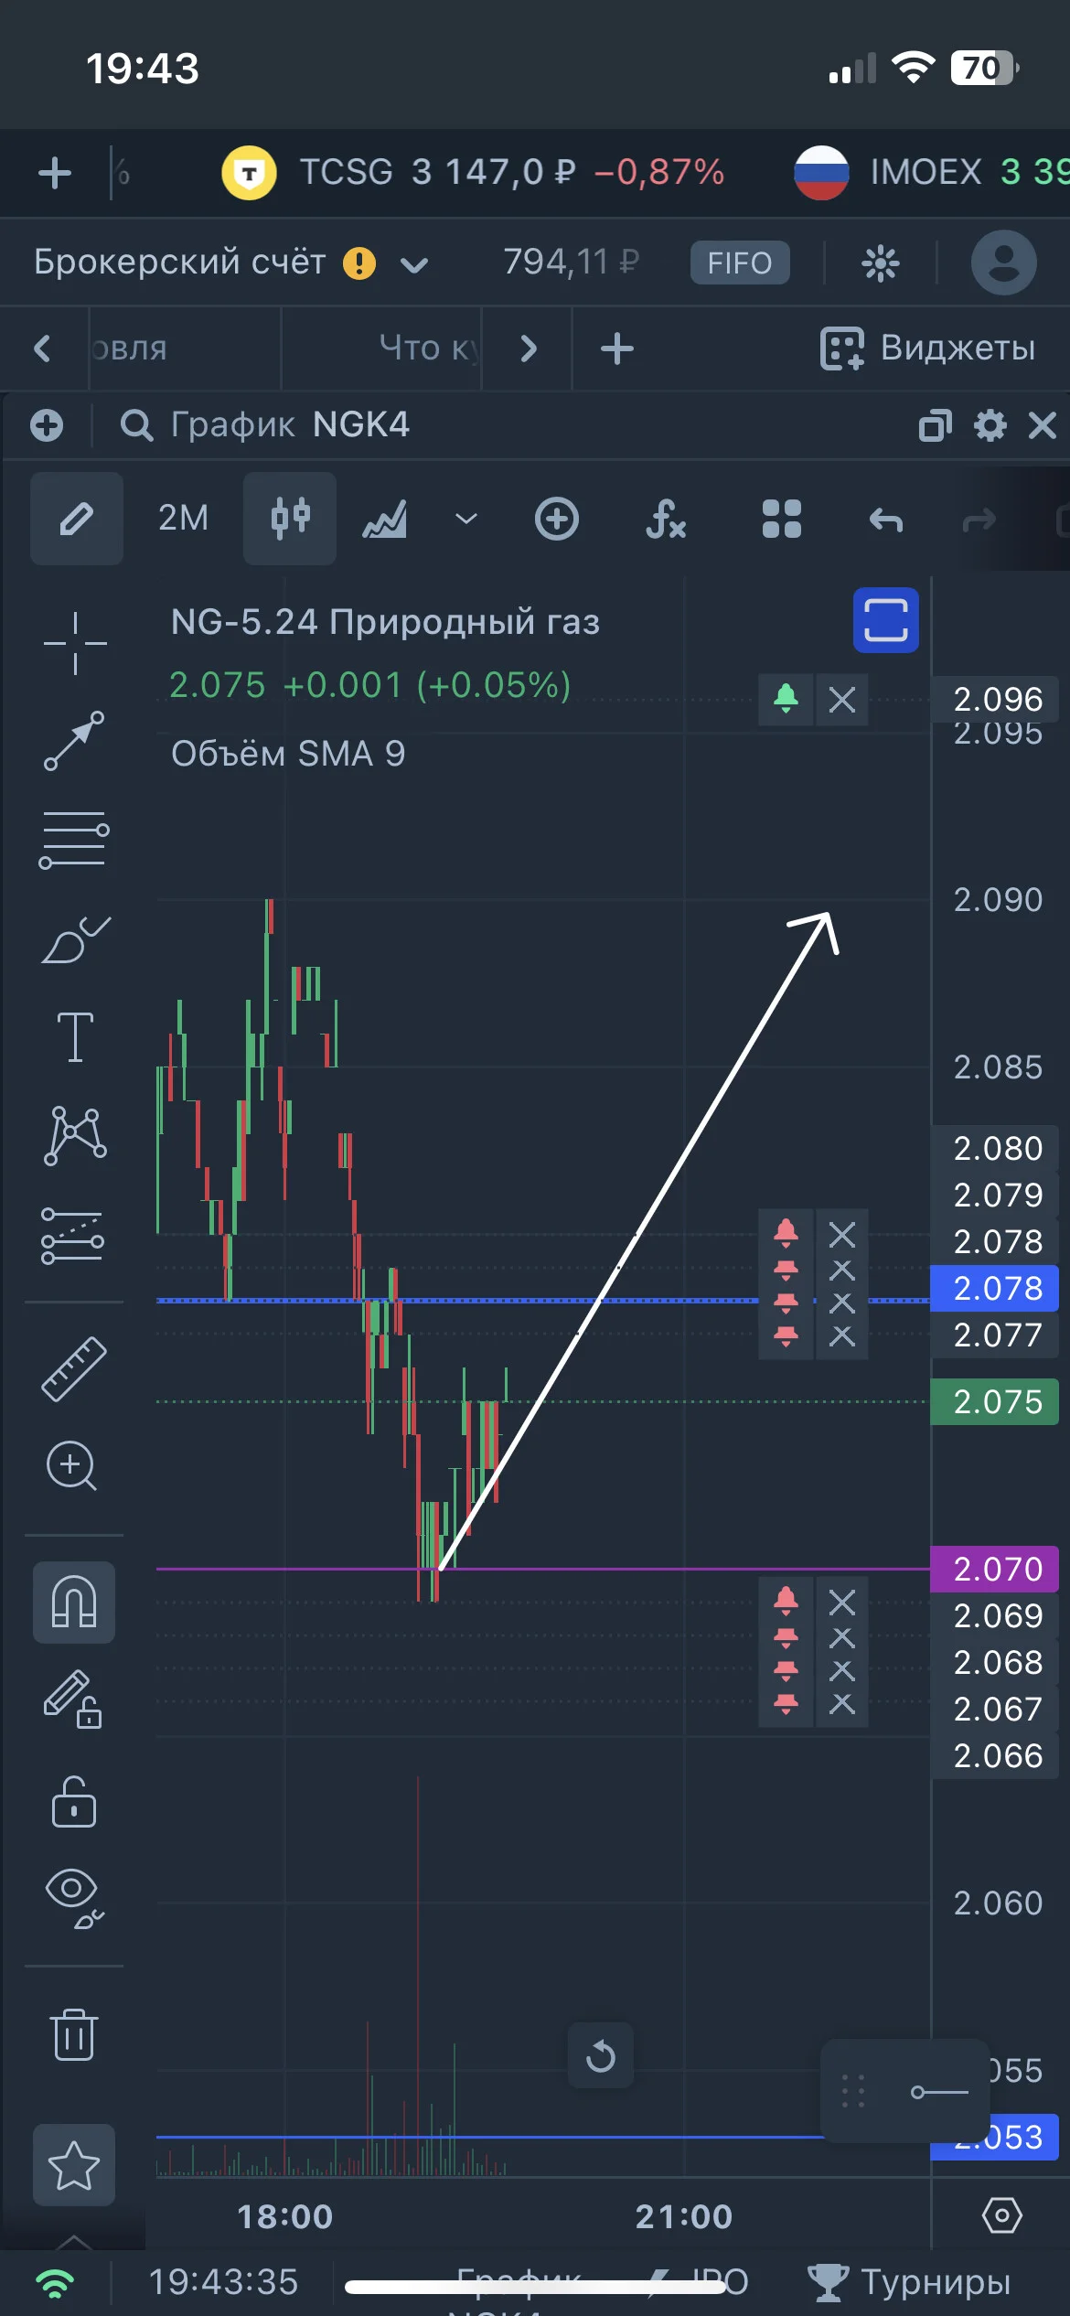
Task: Choose the brush drawing tool
Action: click(x=75, y=938)
